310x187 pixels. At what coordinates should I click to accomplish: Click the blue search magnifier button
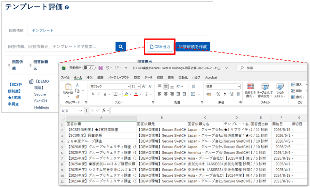click(121, 47)
